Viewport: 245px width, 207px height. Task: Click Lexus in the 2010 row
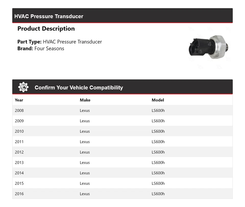point(85,131)
